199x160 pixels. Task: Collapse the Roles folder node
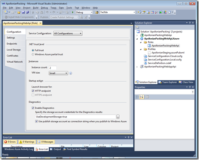[x=141, y=42]
